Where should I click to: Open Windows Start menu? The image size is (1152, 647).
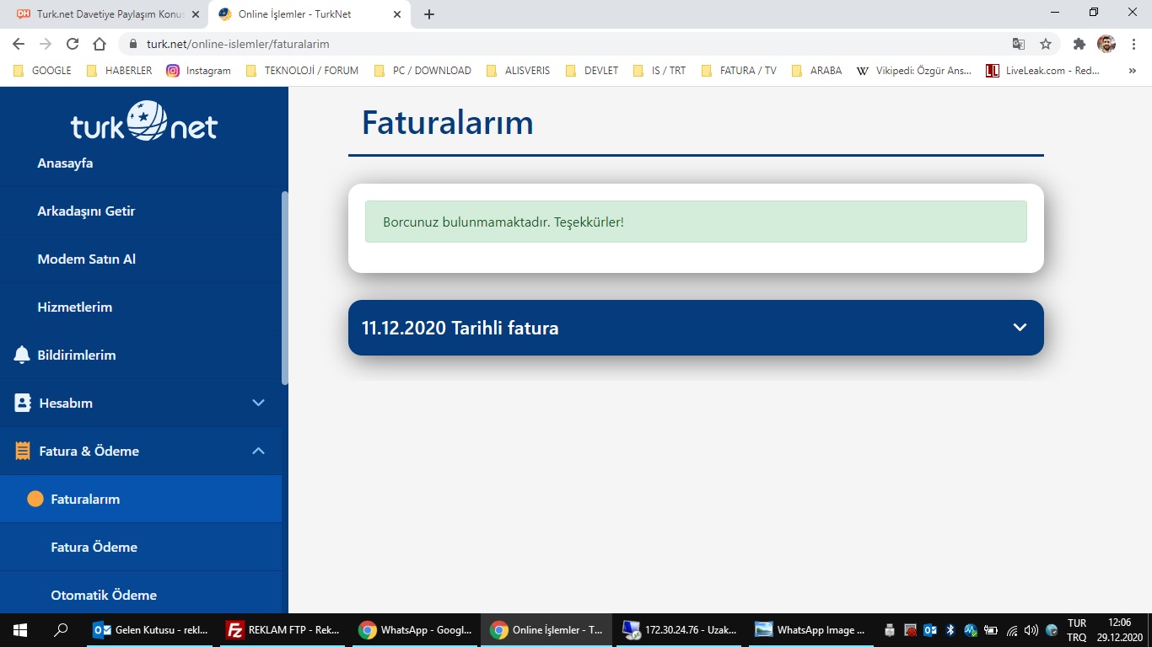(x=20, y=630)
